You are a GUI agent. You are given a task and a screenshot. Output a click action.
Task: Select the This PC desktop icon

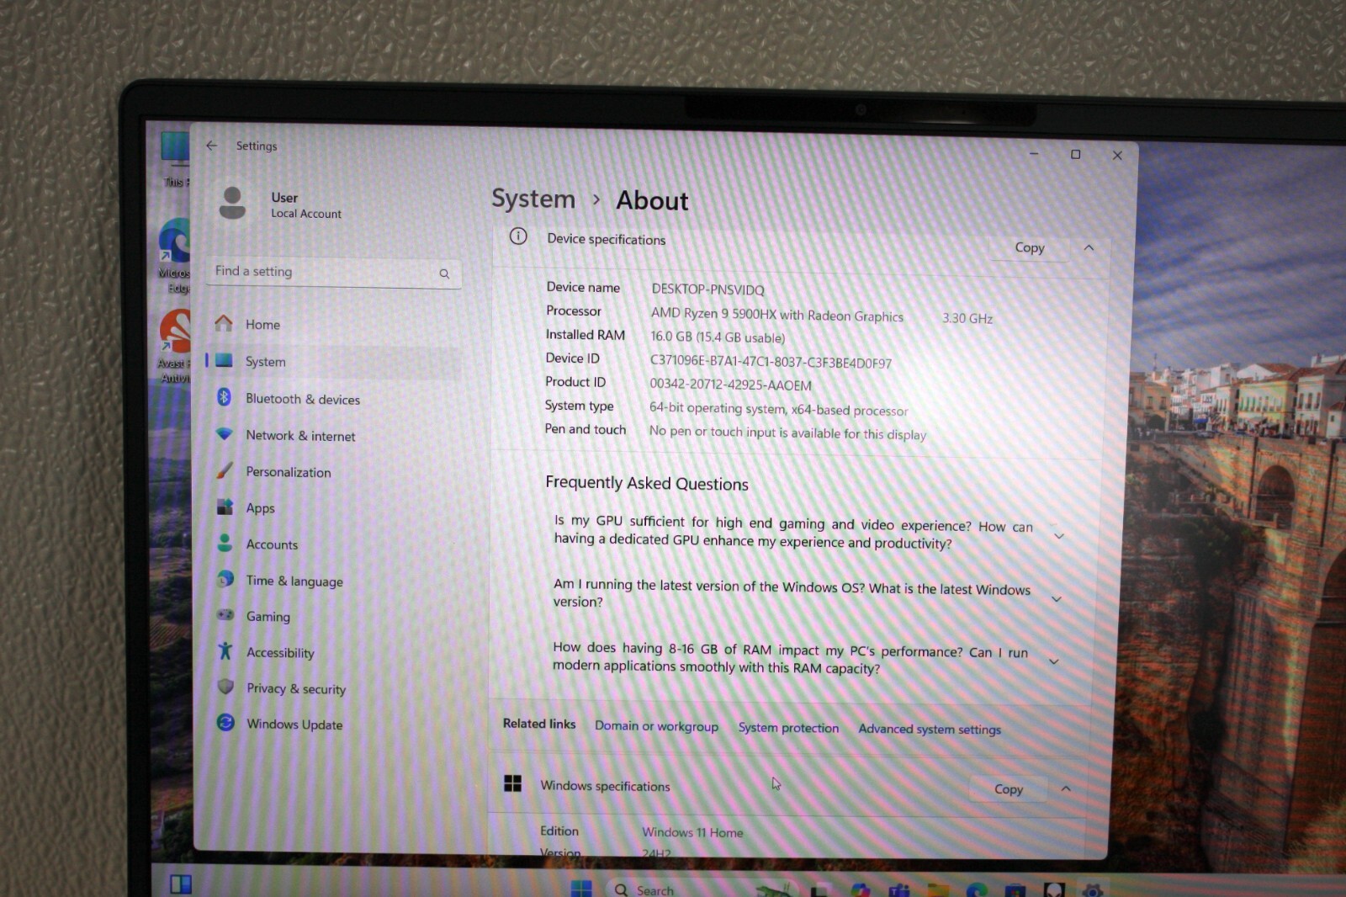pyautogui.click(x=175, y=159)
